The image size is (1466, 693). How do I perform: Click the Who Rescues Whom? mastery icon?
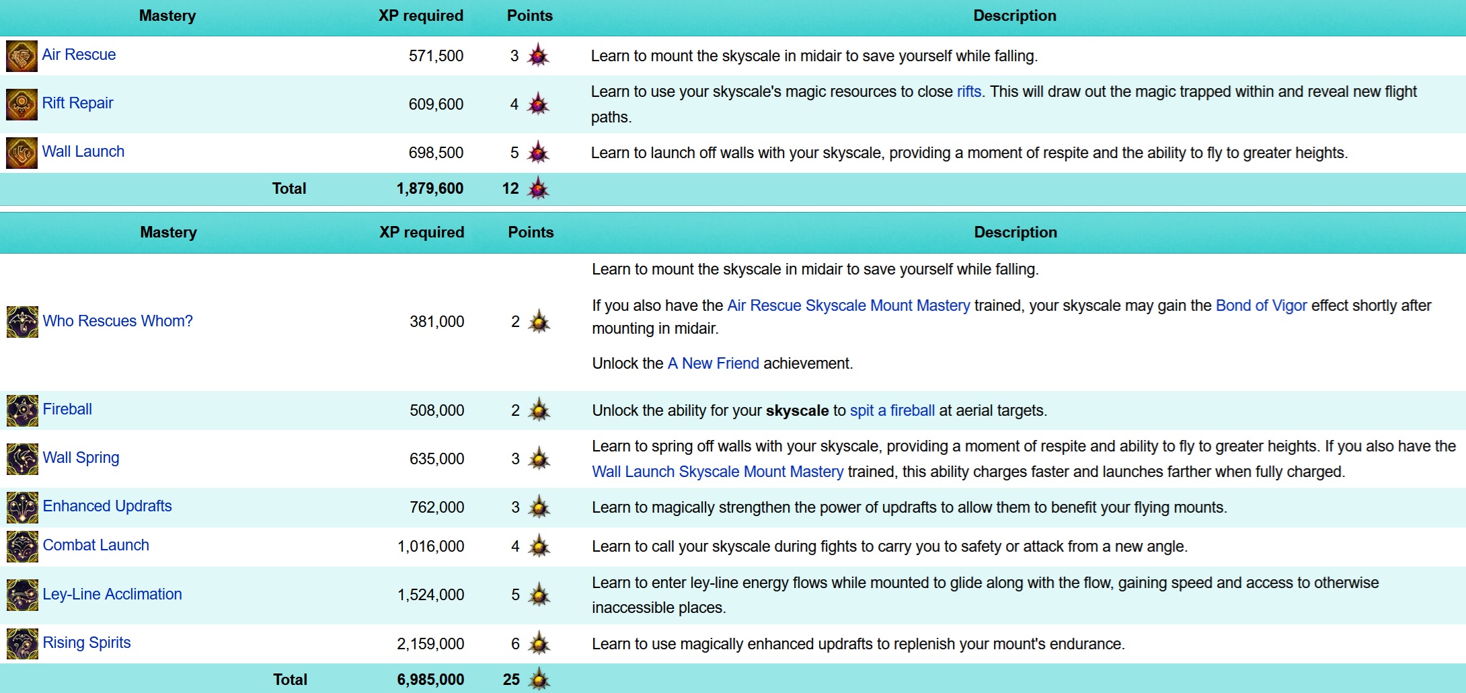(x=22, y=322)
